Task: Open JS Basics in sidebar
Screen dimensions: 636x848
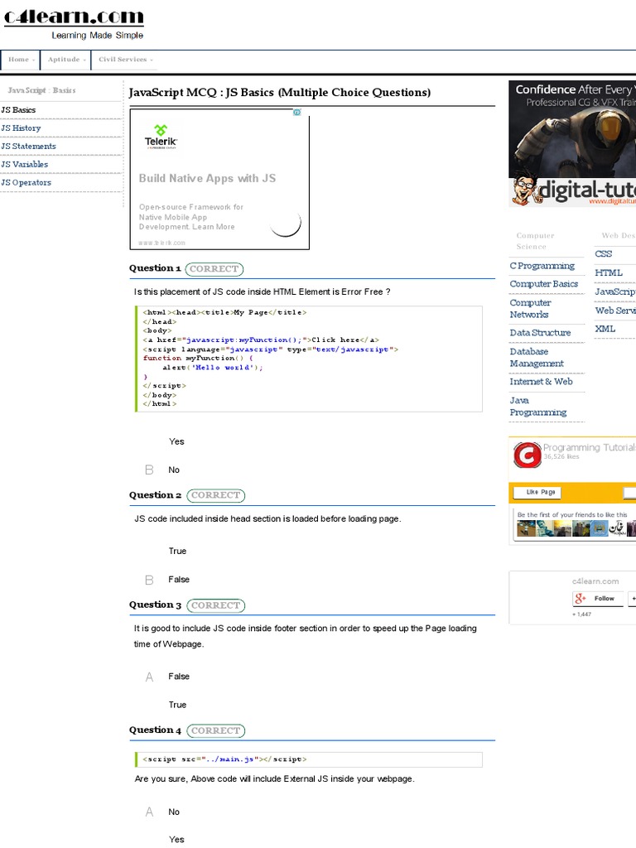Action: tap(18, 110)
